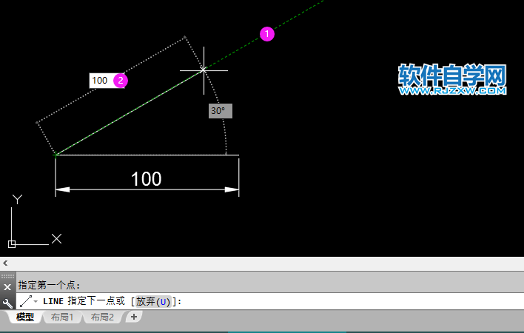
Task: Choose the 放弃(U) undo option
Action: tap(153, 302)
